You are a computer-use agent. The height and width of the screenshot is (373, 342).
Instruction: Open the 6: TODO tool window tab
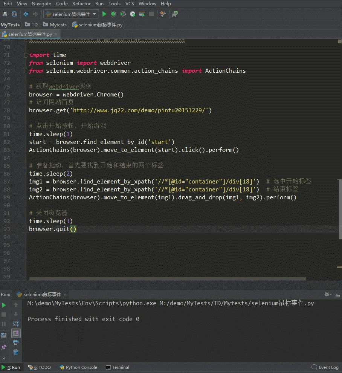click(40, 367)
